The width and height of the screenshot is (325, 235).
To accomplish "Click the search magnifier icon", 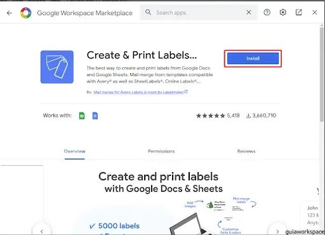I will [x=148, y=12].
